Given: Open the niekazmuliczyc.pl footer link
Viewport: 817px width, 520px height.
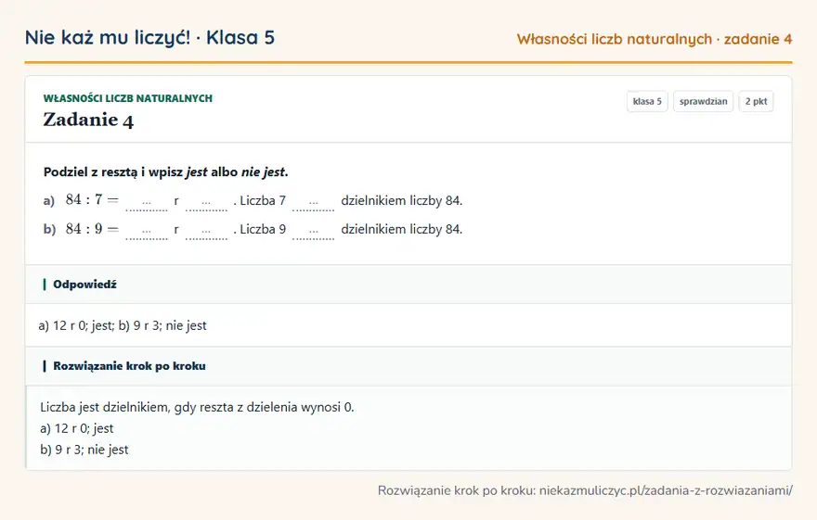Looking at the screenshot, I should click(666, 490).
